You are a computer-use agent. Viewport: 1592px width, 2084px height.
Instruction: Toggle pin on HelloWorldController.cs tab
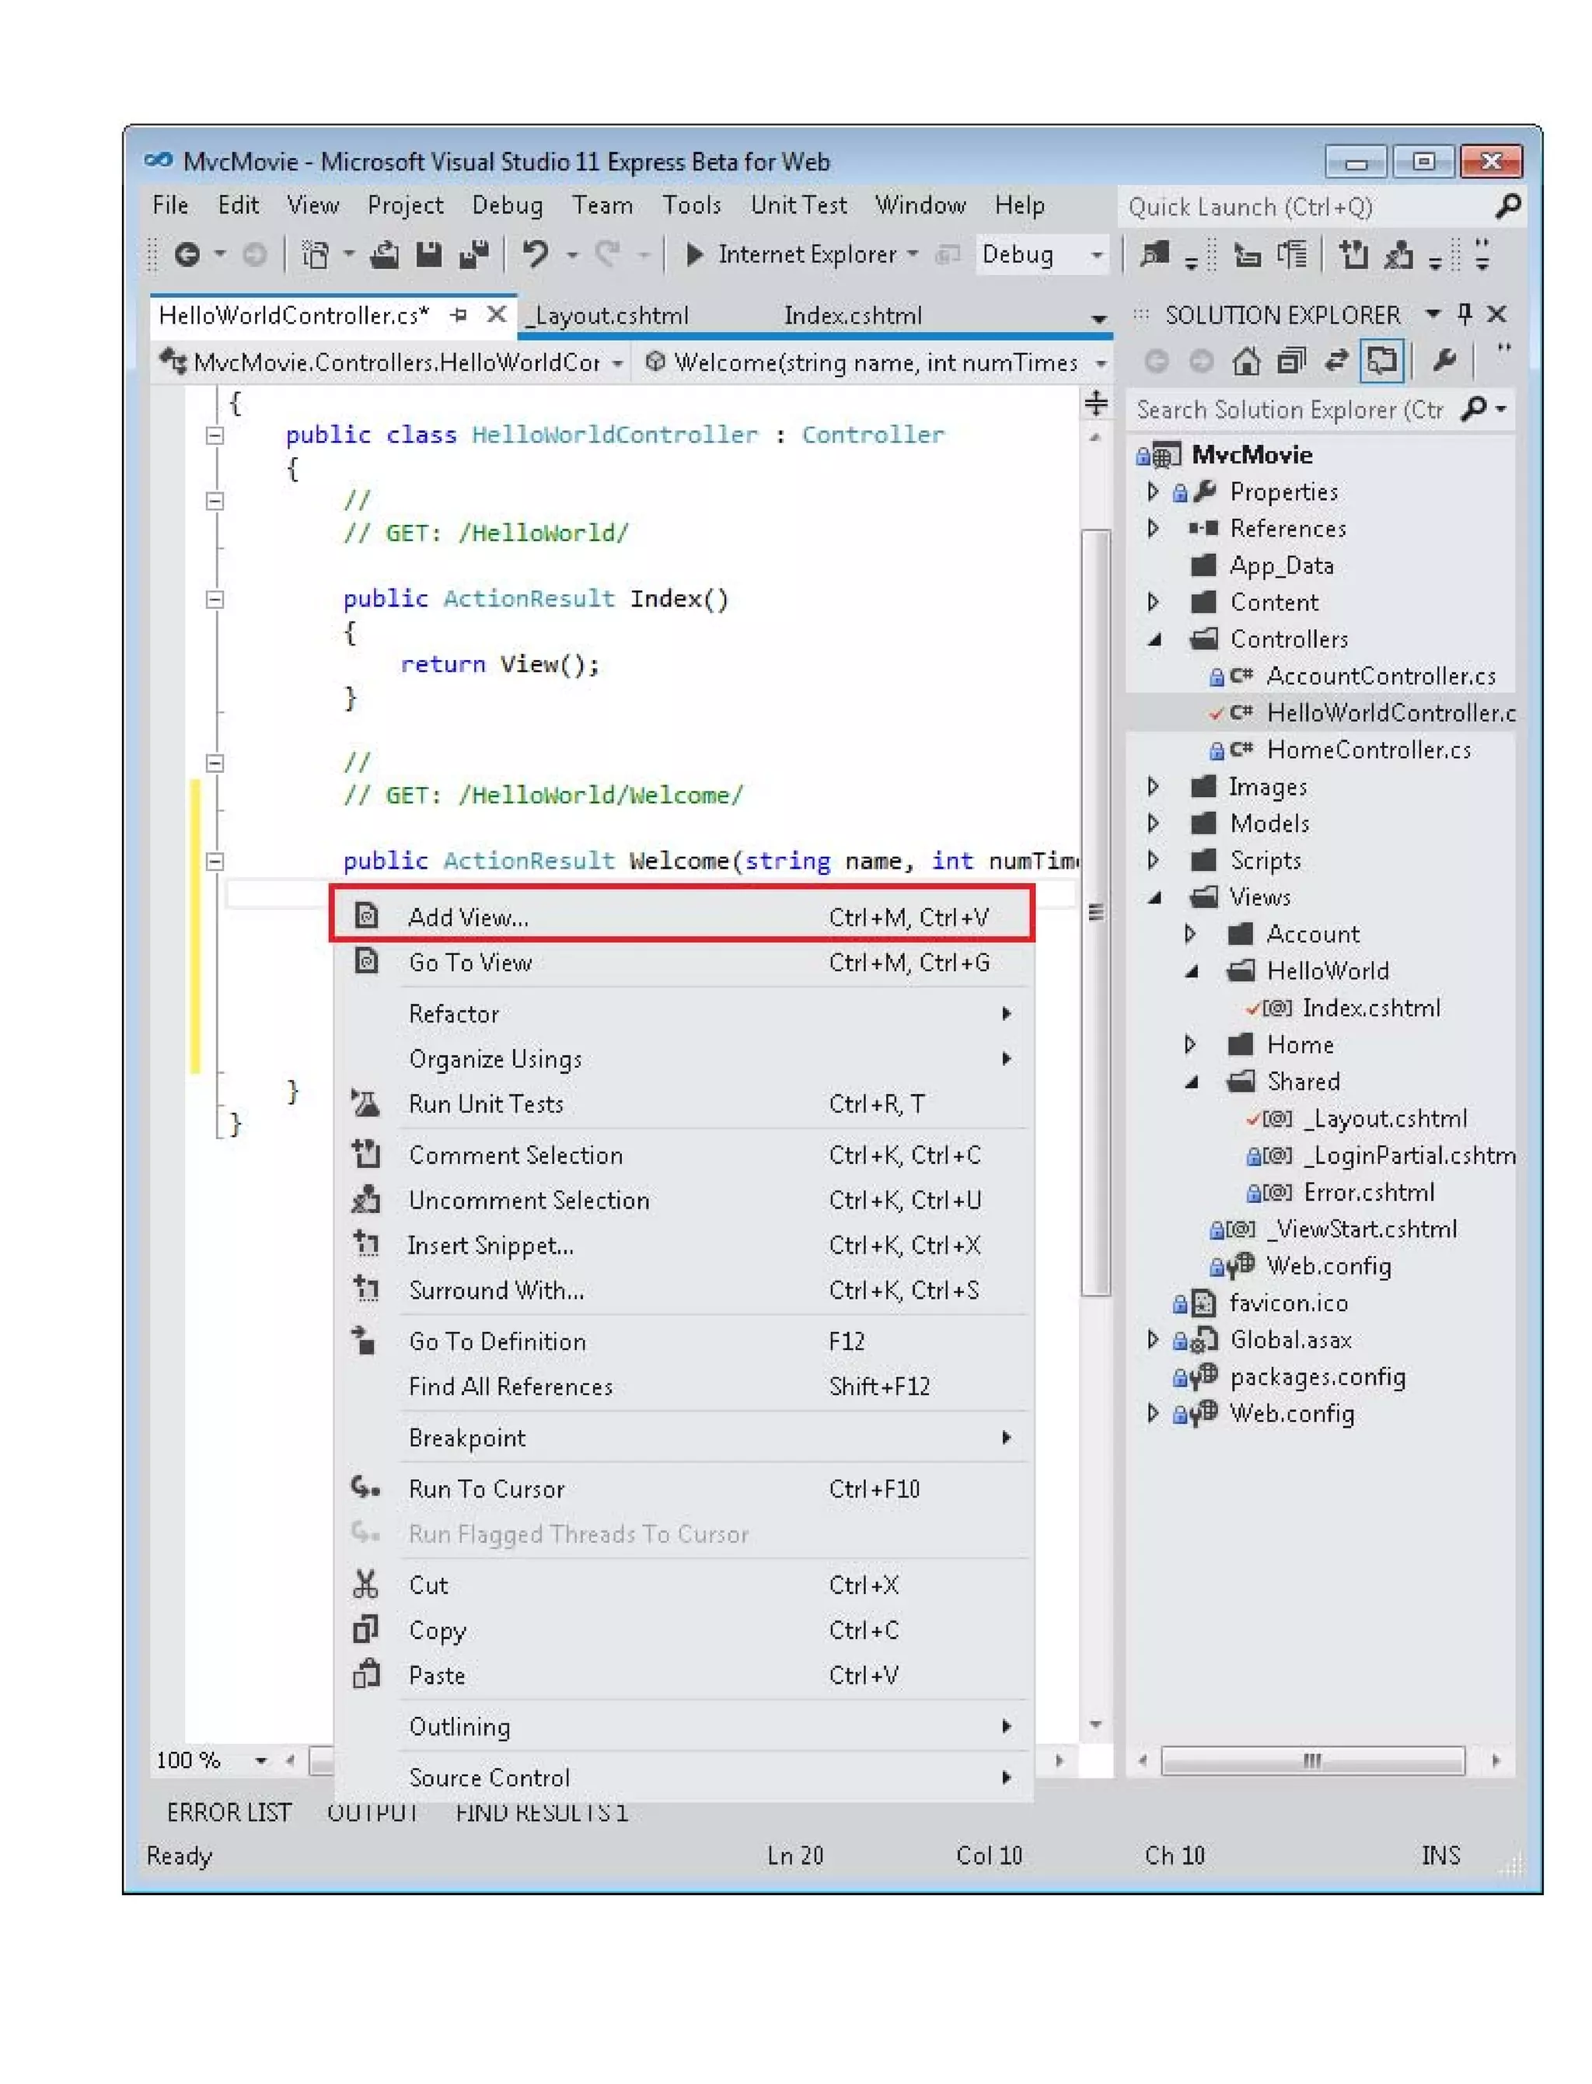pos(459,315)
